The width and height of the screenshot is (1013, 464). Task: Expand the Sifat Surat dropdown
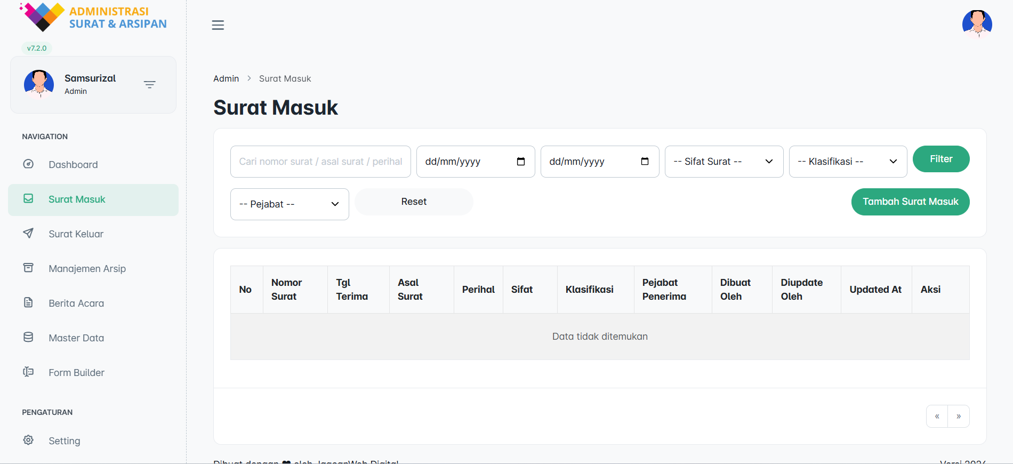(x=723, y=162)
